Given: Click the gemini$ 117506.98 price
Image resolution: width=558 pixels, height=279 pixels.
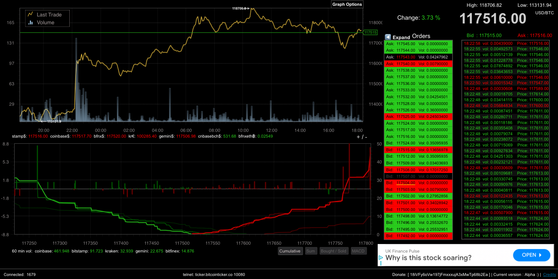Looking at the screenshot, I should 186,136.
